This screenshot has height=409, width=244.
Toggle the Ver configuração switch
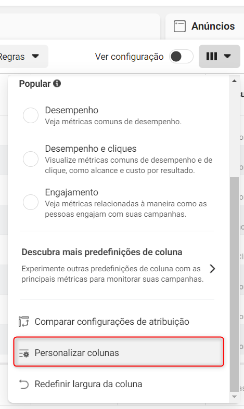click(x=181, y=56)
